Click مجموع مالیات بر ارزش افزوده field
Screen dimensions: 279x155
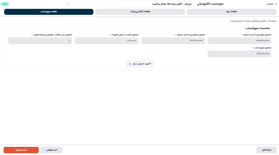(106, 41)
